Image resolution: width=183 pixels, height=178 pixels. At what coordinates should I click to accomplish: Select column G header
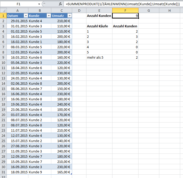click(x=149, y=10)
